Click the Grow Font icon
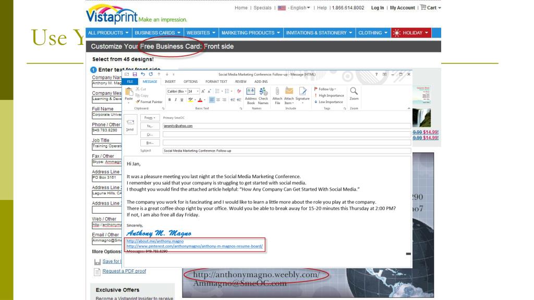The height and width of the screenshot is (300, 534). coord(203,91)
